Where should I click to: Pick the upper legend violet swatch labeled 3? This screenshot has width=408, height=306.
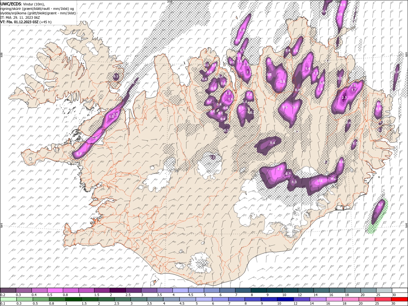[149, 290]
